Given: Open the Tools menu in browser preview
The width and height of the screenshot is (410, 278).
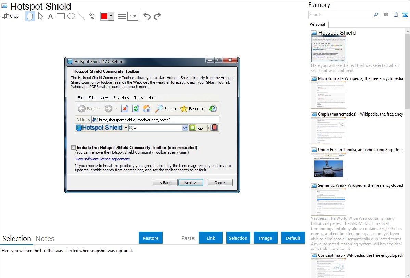Looking at the screenshot, I should point(139,98).
